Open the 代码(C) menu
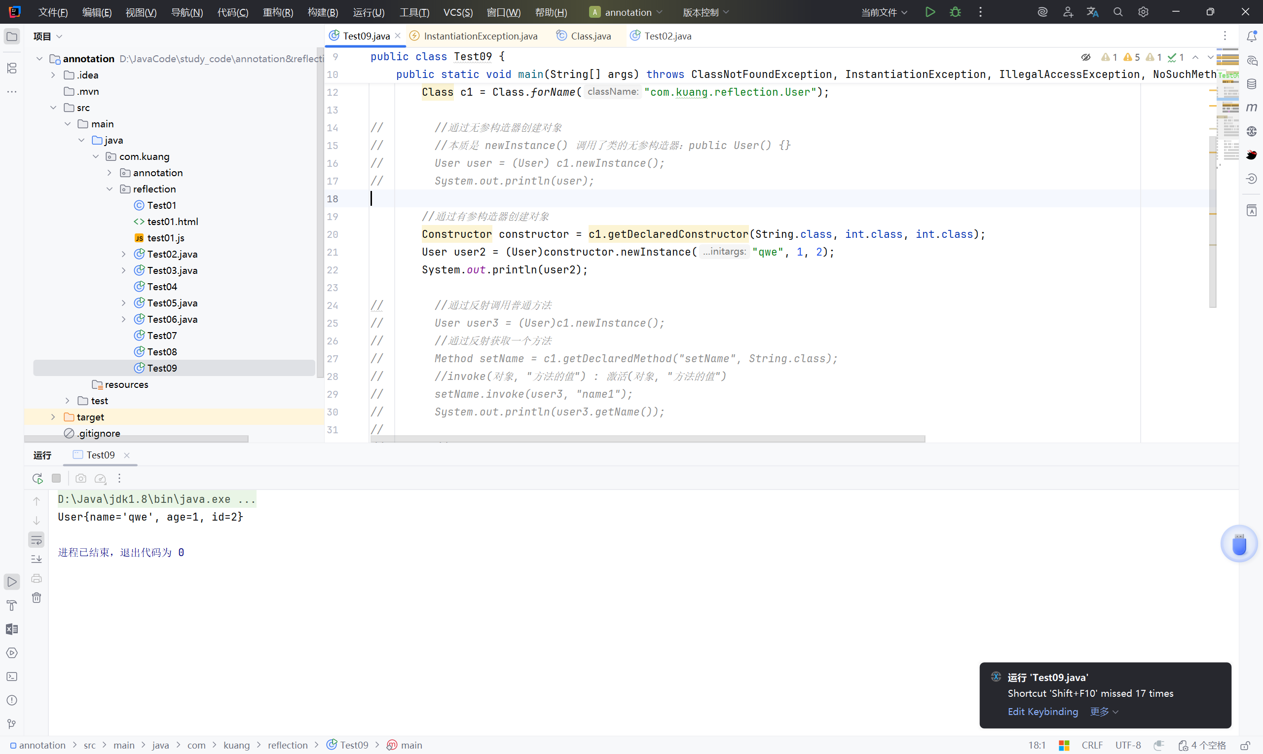1263x754 pixels. (232, 12)
